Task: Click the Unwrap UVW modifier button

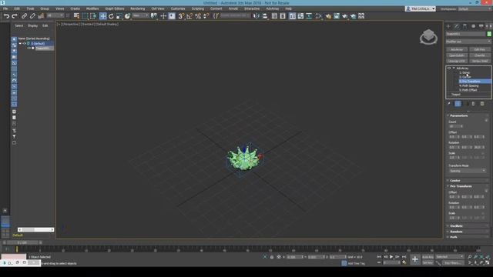Action: click(457, 61)
